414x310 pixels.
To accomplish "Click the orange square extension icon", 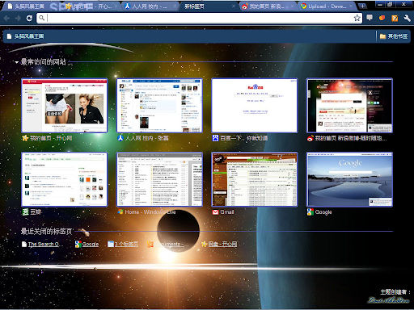I will pos(395,18).
